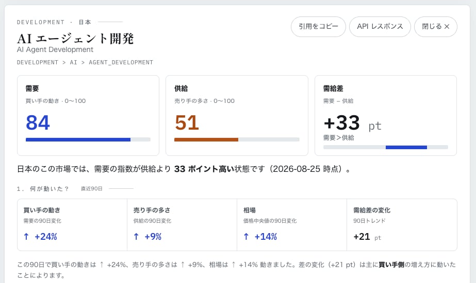Click the blue 需要 progress bar
476x283 pixels.
[88, 139]
